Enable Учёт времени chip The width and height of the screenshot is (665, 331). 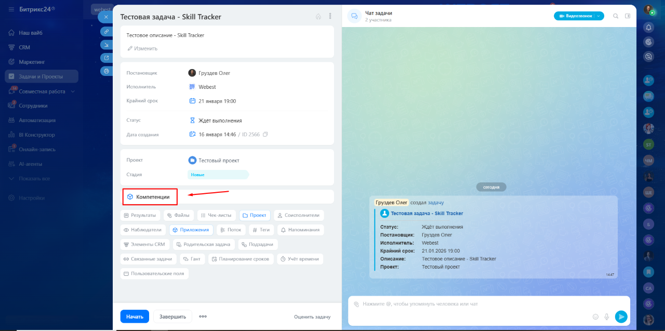299,259
